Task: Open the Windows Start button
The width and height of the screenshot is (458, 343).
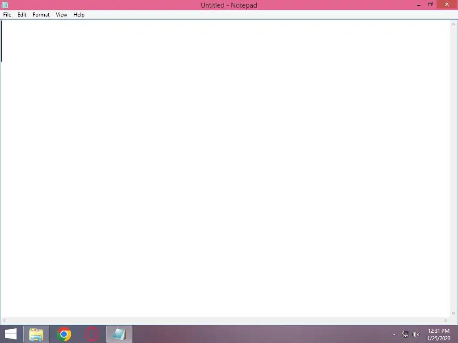Action: [11, 334]
